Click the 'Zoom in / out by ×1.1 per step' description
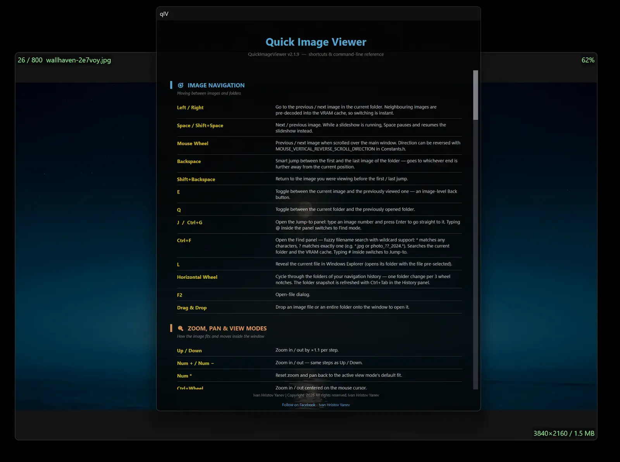 307,350
